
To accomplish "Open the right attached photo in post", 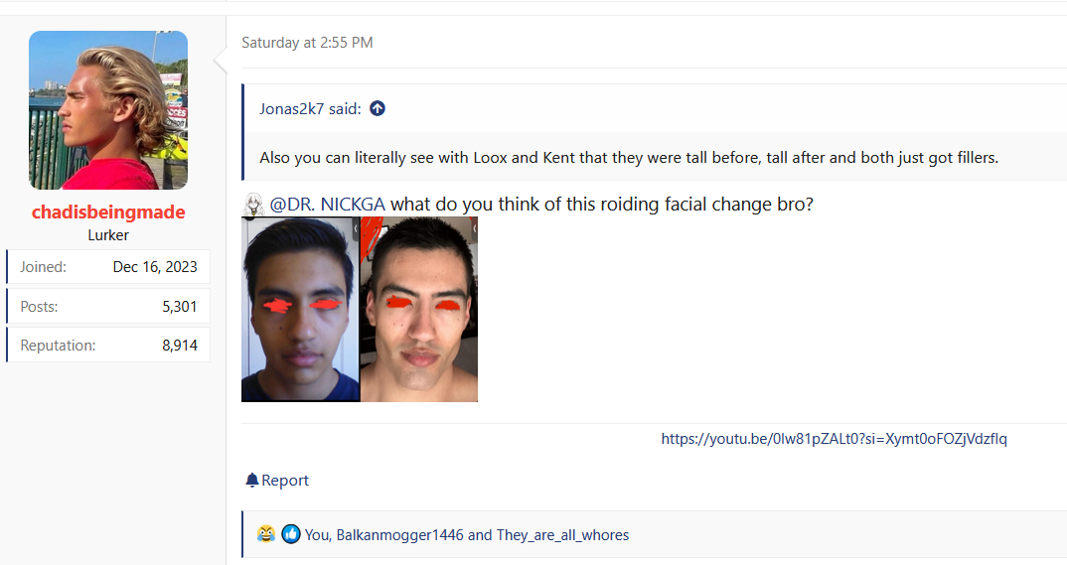I will point(419,309).
